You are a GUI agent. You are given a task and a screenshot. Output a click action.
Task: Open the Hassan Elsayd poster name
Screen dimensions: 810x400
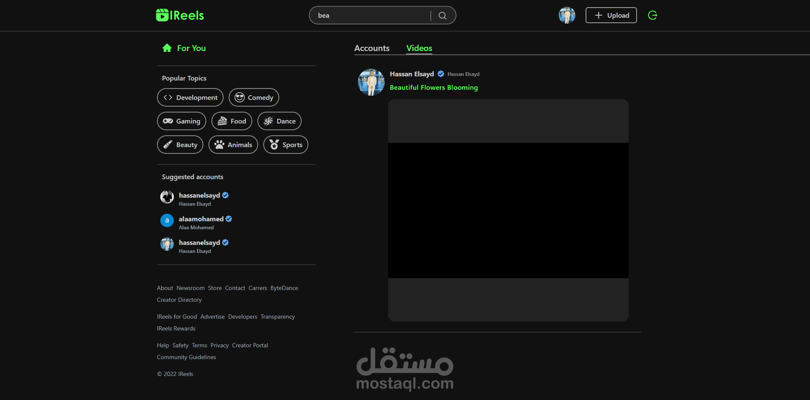pyautogui.click(x=412, y=74)
